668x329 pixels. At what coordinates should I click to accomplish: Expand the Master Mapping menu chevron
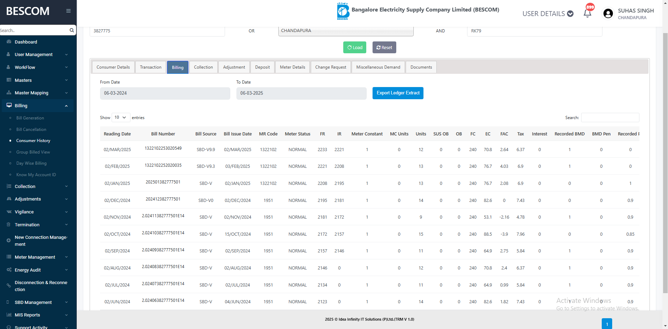click(66, 93)
